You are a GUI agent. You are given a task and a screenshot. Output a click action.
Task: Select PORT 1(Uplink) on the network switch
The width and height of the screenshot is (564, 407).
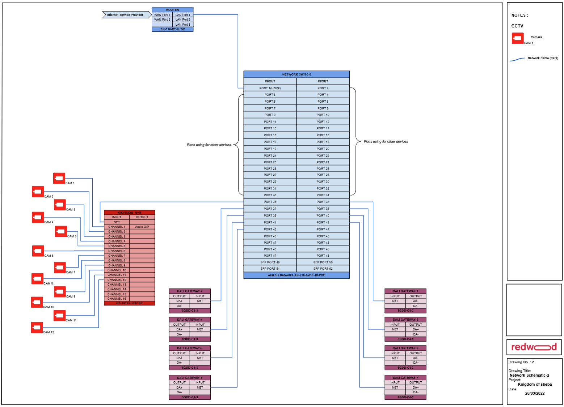coord(270,87)
